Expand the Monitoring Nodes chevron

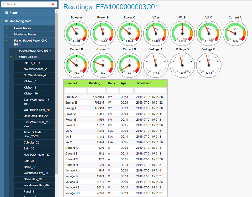point(7,35)
